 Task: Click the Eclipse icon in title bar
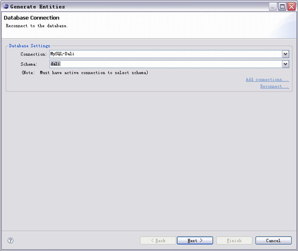6,6
